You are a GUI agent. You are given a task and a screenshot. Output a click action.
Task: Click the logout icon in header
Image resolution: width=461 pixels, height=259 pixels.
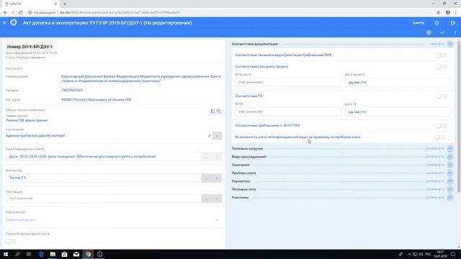pos(453,23)
